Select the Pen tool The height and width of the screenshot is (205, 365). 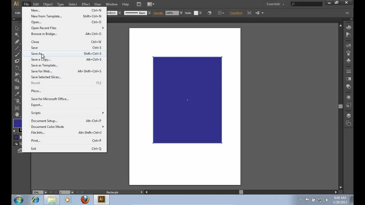click(x=17, y=42)
